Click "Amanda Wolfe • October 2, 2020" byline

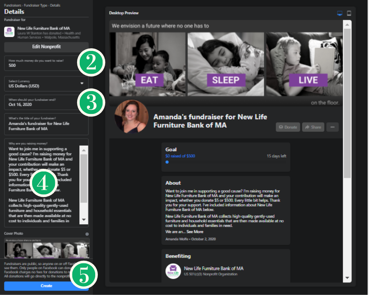tap(190, 239)
